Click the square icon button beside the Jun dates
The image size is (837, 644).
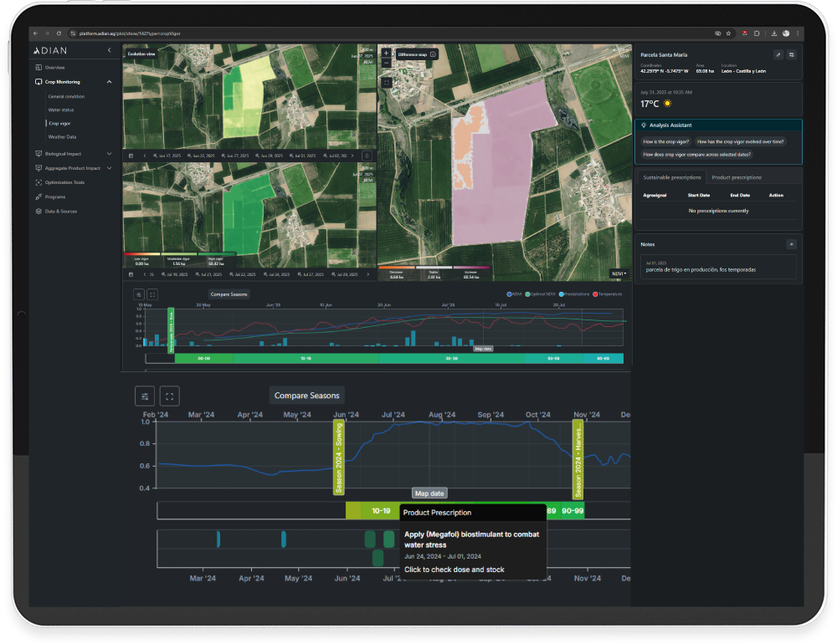tap(367, 156)
